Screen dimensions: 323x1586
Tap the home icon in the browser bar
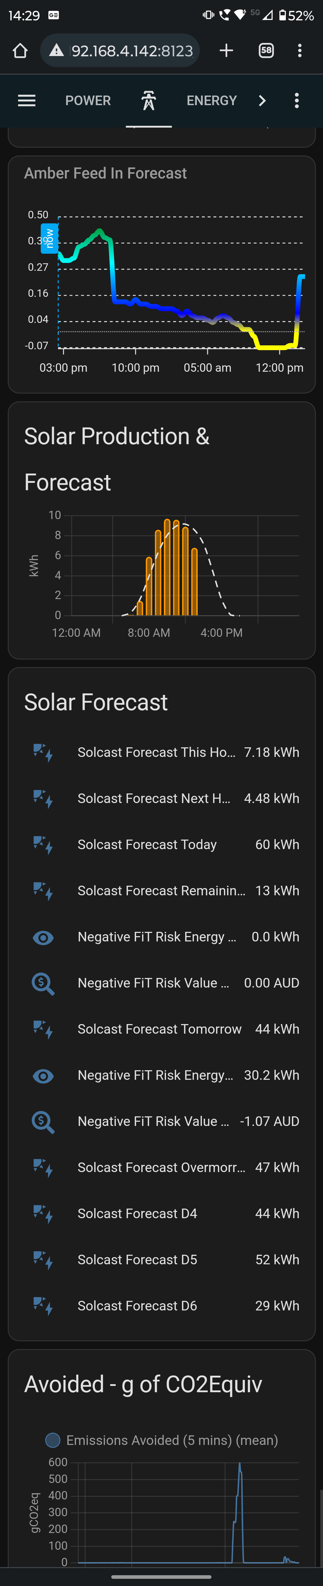20,51
